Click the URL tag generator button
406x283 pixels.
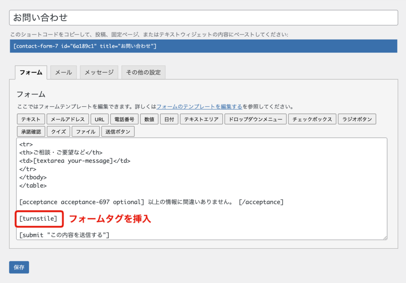(99, 119)
